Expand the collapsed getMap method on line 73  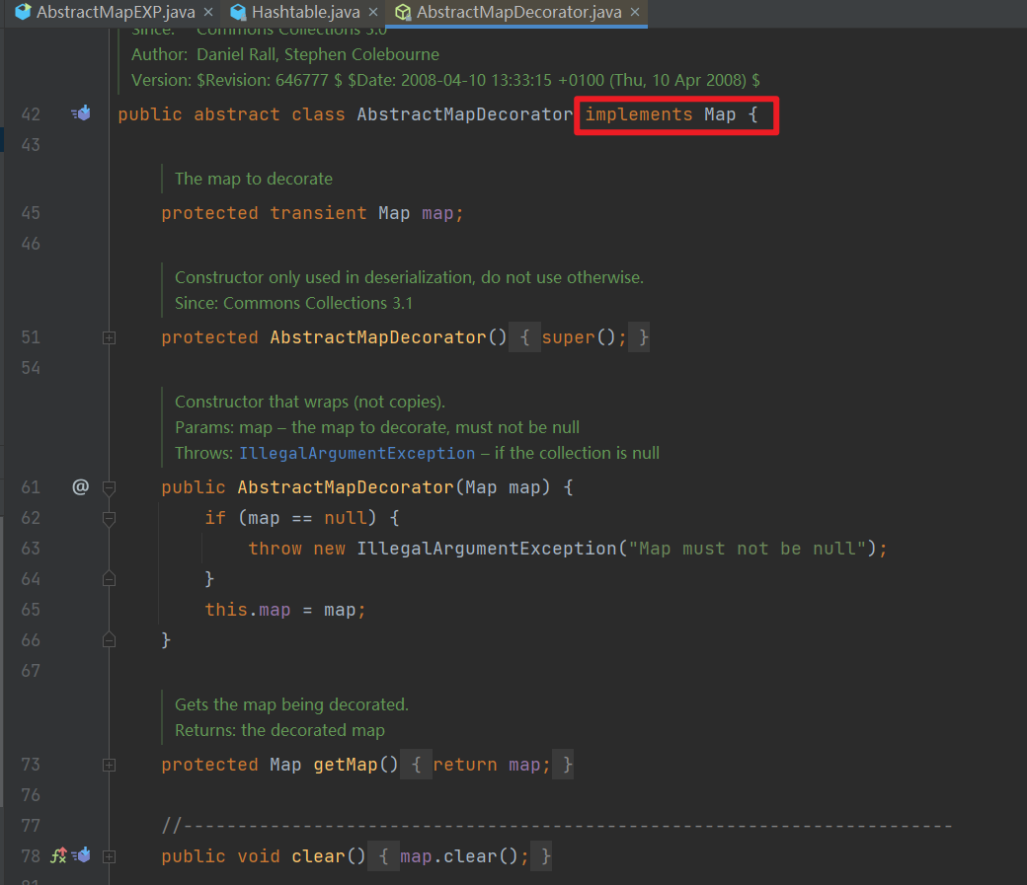(109, 764)
